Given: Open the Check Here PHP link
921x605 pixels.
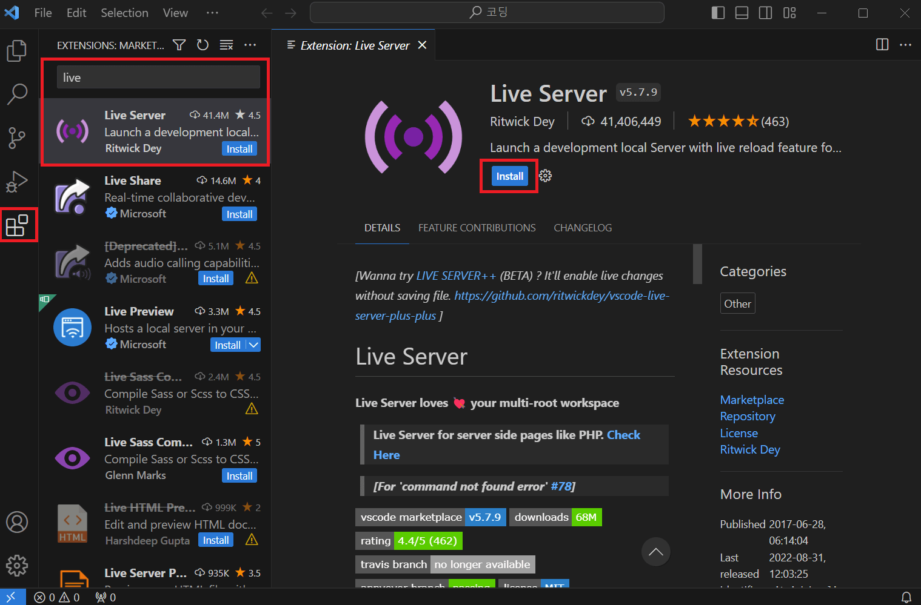Looking at the screenshot, I should coord(623,435).
